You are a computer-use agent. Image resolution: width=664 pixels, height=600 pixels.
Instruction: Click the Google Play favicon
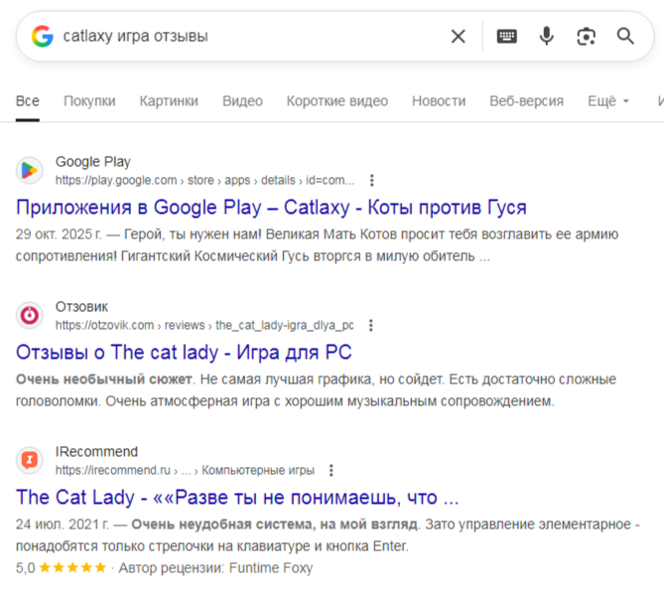coord(31,171)
